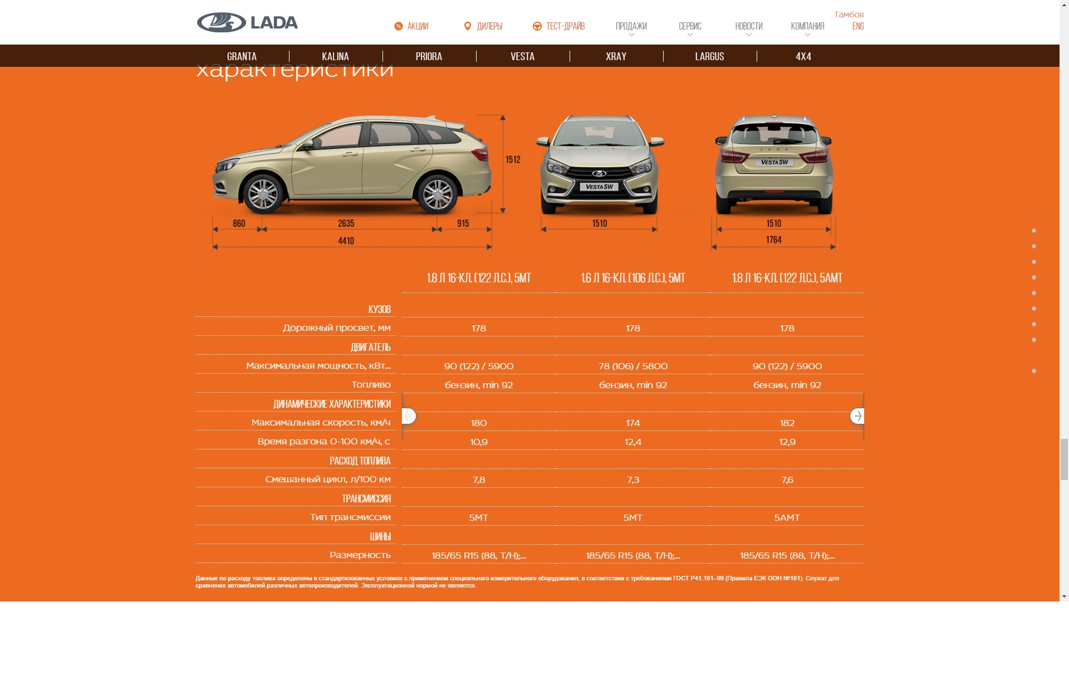The image size is (1069, 675).
Task: Expand the Продажи menu
Action: pos(631,26)
